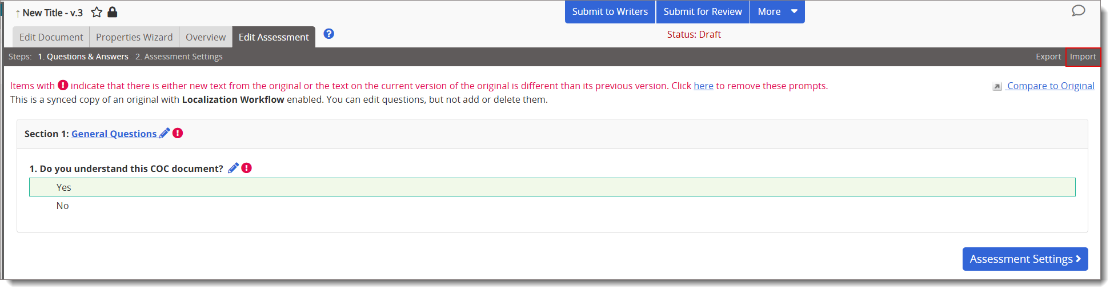The image size is (1114, 293).
Task: Click the Submit to Writers button
Action: [610, 11]
